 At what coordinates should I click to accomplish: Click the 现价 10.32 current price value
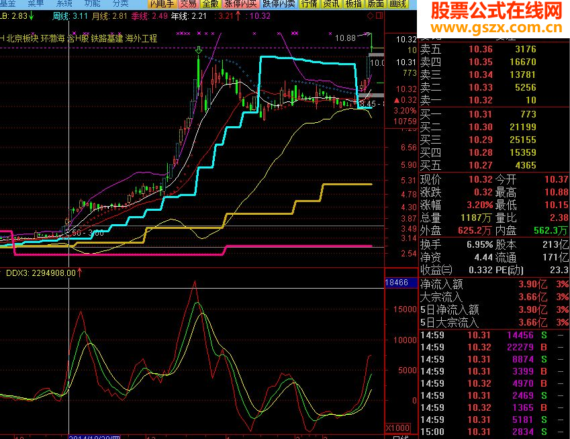(x=480, y=179)
